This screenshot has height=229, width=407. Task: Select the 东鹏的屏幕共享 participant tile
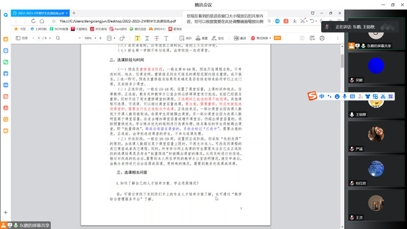tap(376, 34)
